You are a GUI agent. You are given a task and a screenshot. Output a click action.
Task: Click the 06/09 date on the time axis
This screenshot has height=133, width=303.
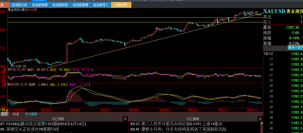coord(164,110)
